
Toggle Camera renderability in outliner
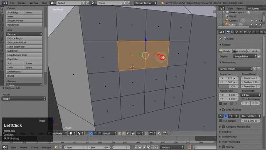click(x=261, y=20)
